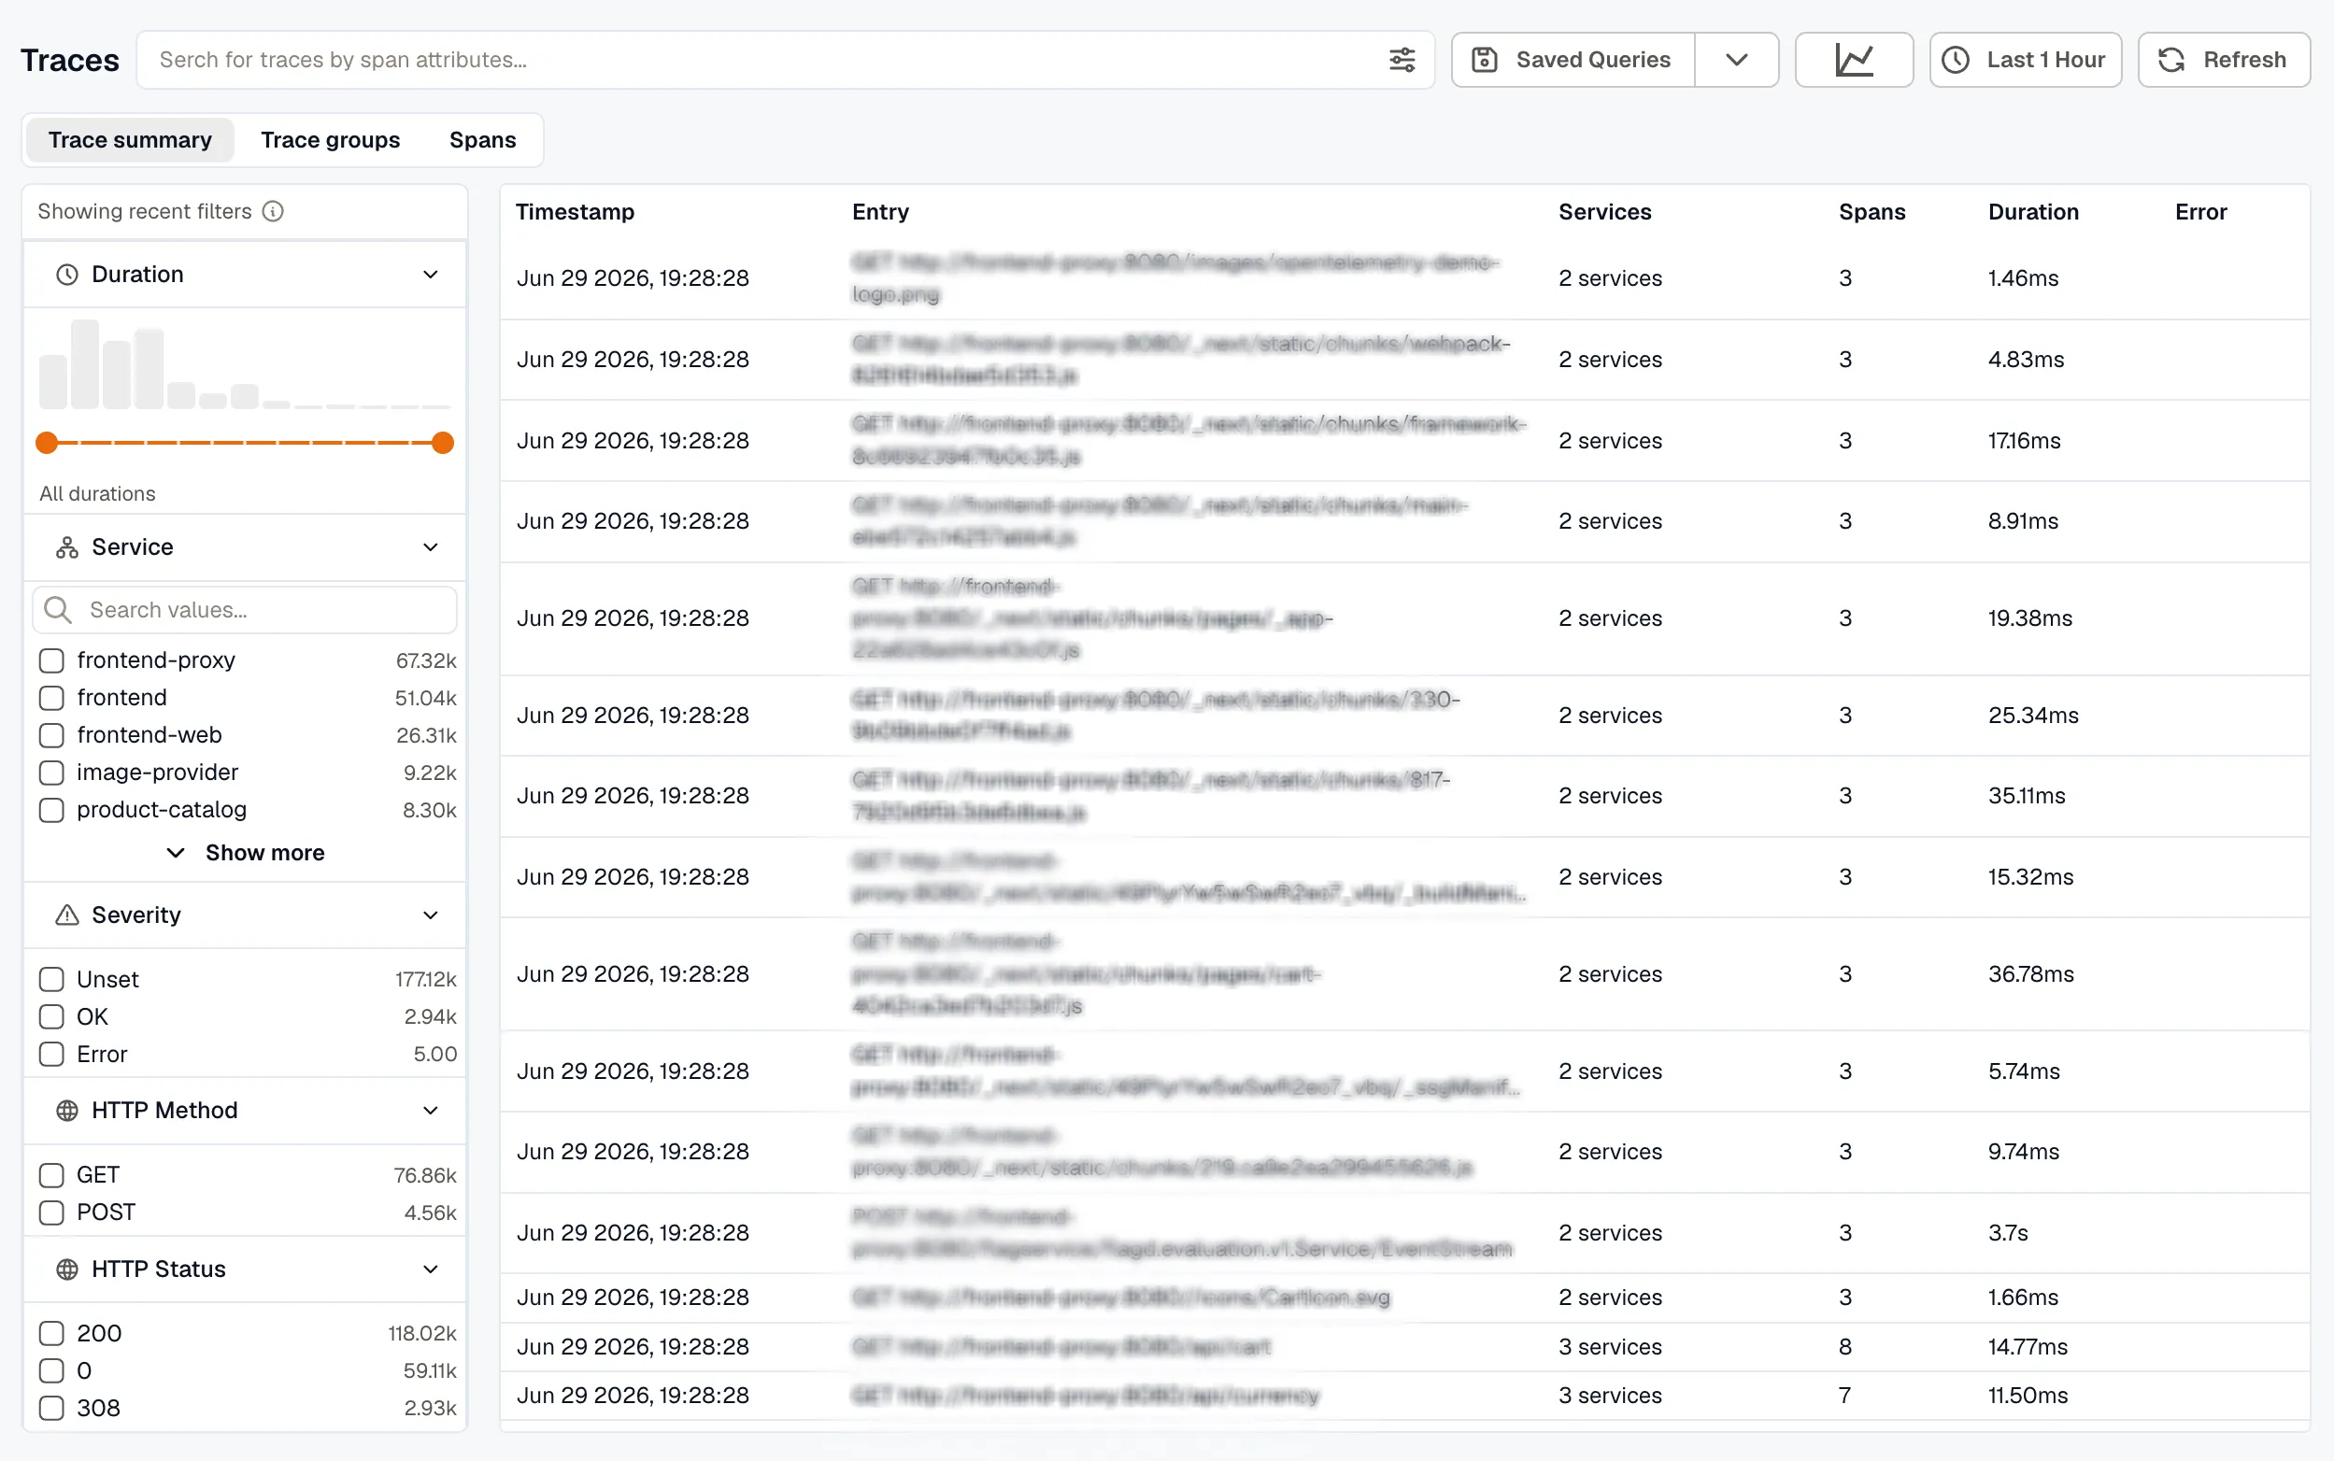This screenshot has width=2334, height=1461.
Task: Switch to the Trace groups tab
Action: pyautogui.click(x=330, y=140)
